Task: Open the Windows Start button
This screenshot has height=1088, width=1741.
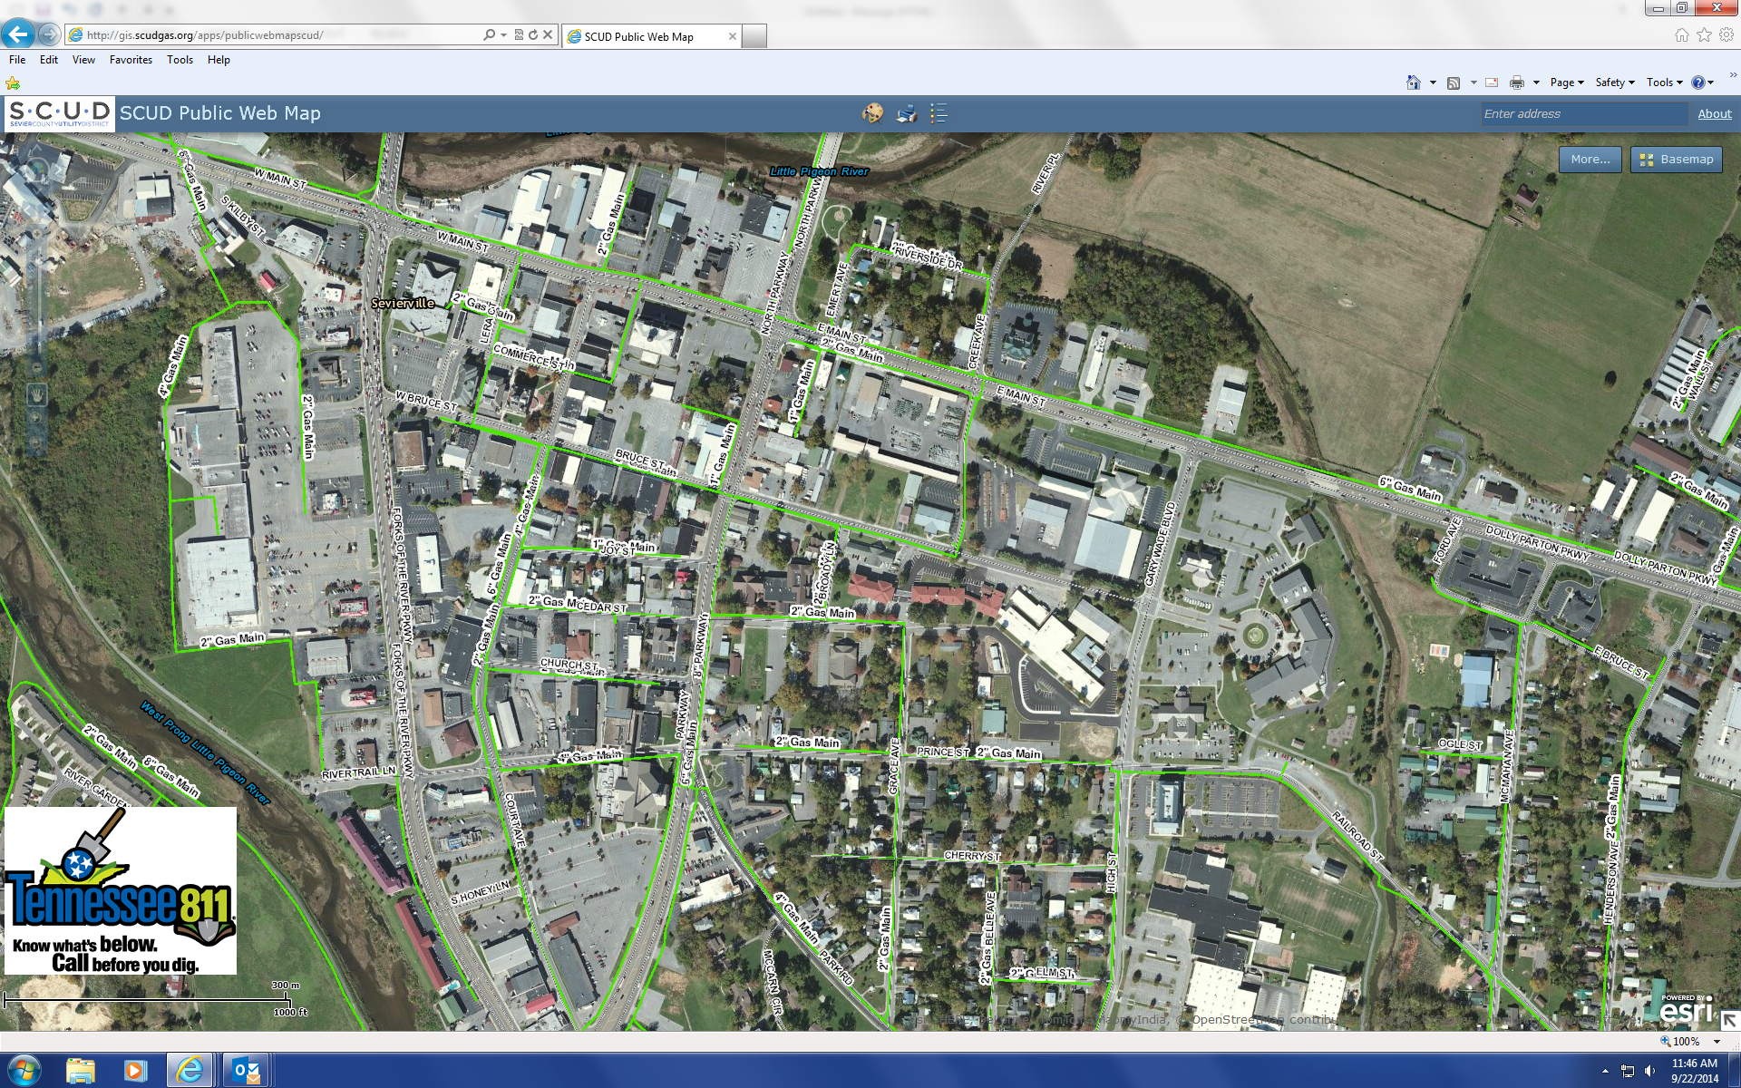Action: click(x=23, y=1071)
